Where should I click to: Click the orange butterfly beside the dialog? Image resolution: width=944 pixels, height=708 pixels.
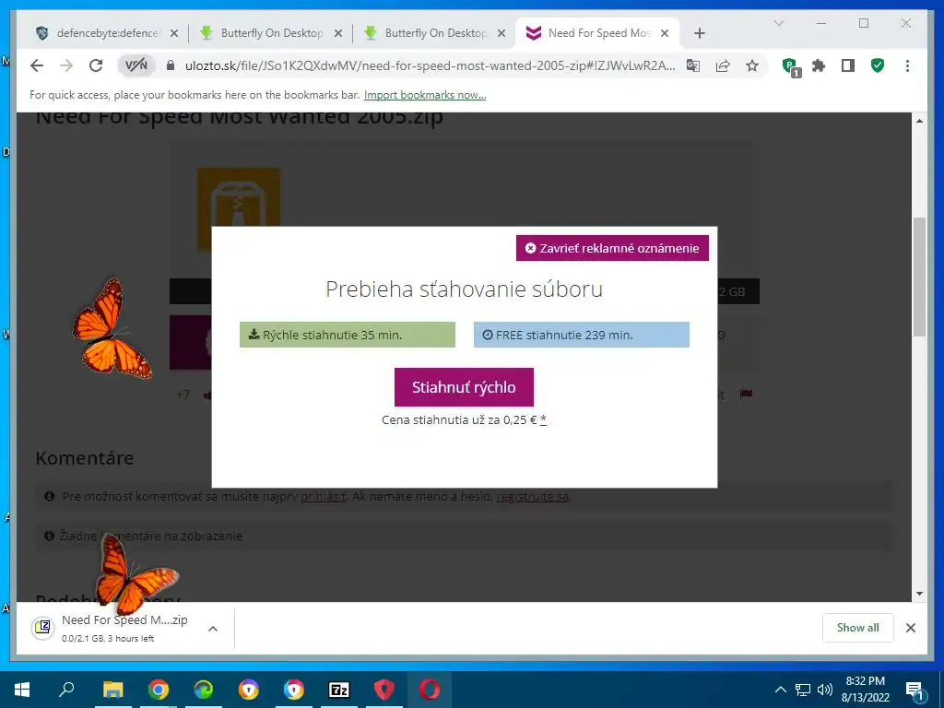[112, 328]
